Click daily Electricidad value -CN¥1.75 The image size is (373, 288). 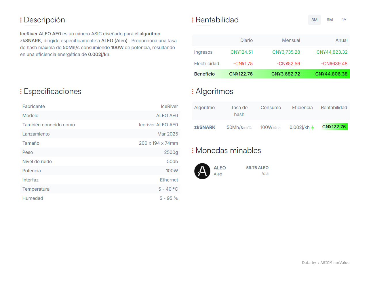point(243,63)
